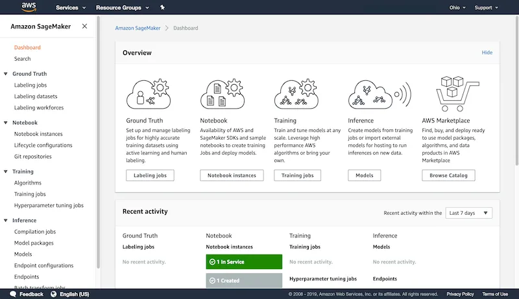Open the Resource Groups dropdown

click(122, 8)
